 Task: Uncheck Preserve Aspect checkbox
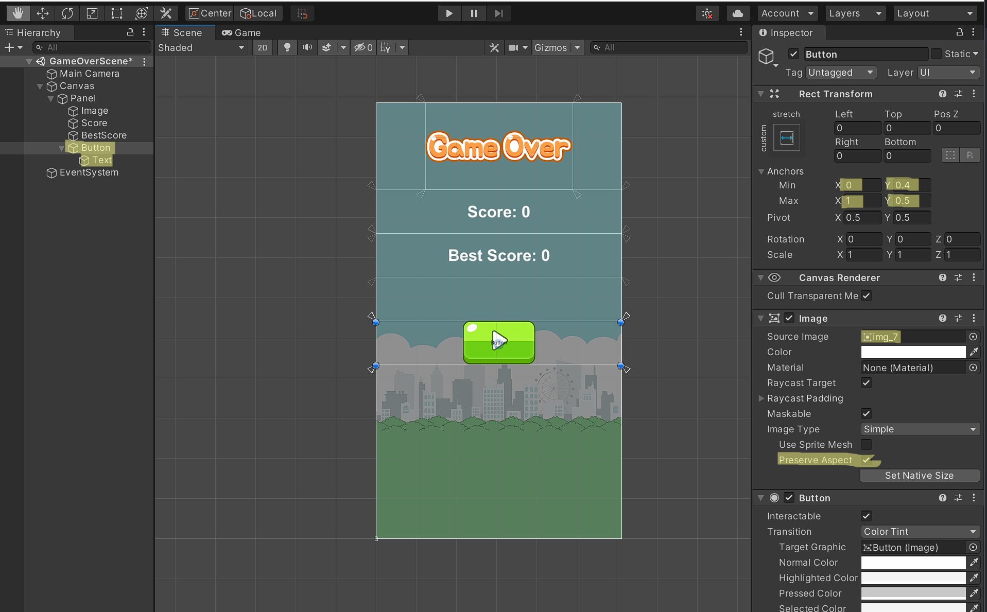867,460
